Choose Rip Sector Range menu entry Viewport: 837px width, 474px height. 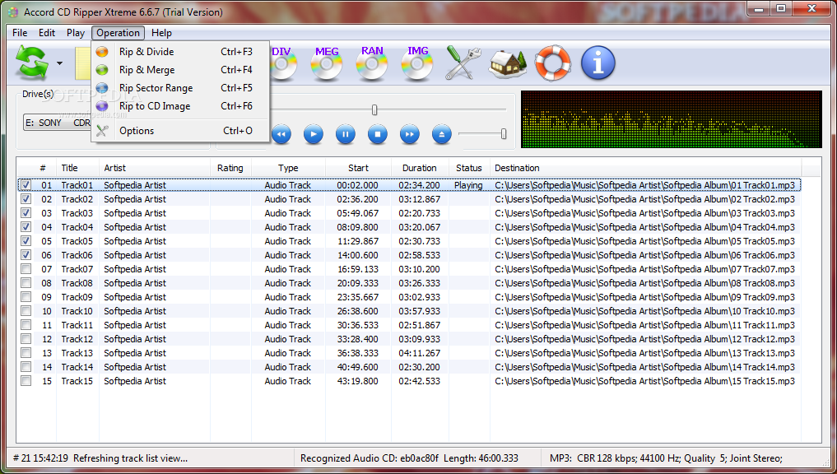click(180, 88)
